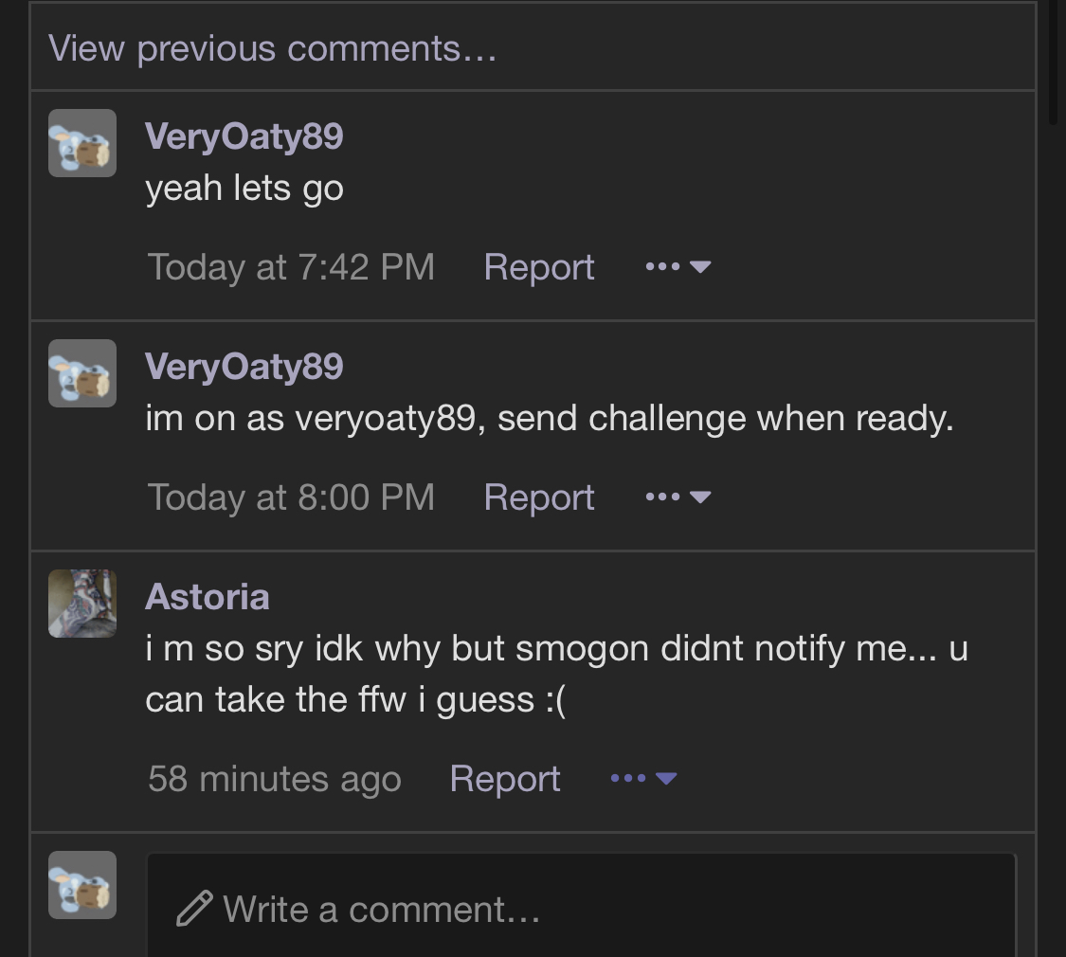Screen dimensions: 1066x957
Task: Click the 'Today at 8:00 PM' timestamp
Action: 291,497
